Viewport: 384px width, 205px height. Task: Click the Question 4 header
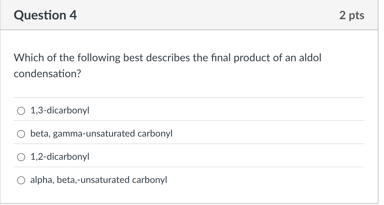45,15
